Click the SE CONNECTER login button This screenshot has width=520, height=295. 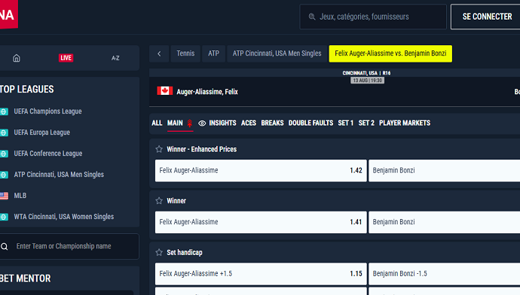click(485, 17)
